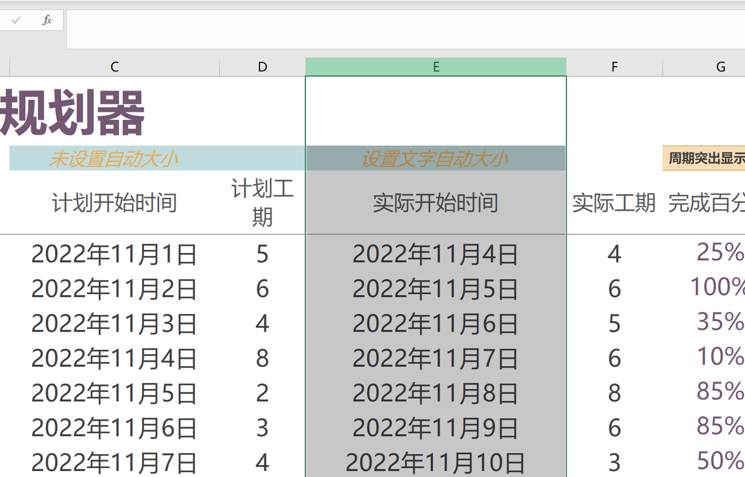Click the 实际开始时间 header cell
The image size is (745, 477).
[435, 203]
